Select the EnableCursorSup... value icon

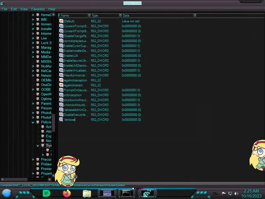coord(61,46)
